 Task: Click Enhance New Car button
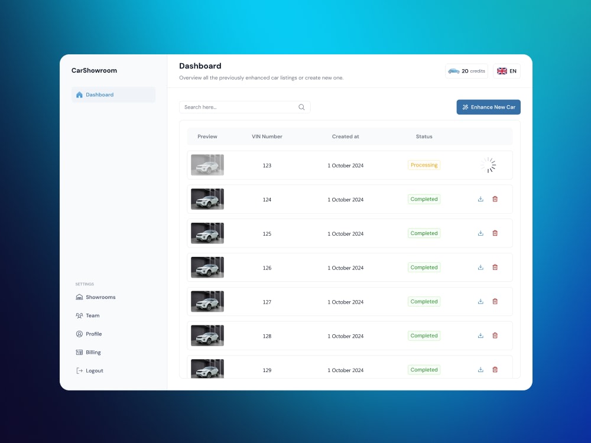click(x=489, y=107)
